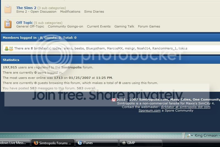Open The Sims 2 forum category

pyautogui.click(x=26, y=8)
